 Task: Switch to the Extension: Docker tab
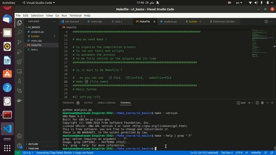(x=223, y=22)
